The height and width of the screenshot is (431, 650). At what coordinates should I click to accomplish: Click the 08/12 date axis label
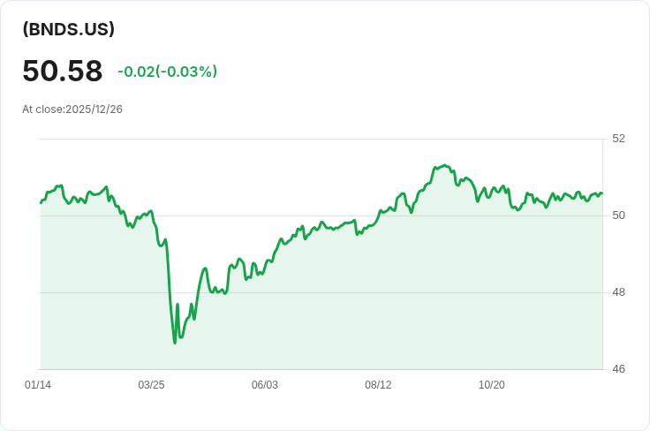[x=378, y=385]
